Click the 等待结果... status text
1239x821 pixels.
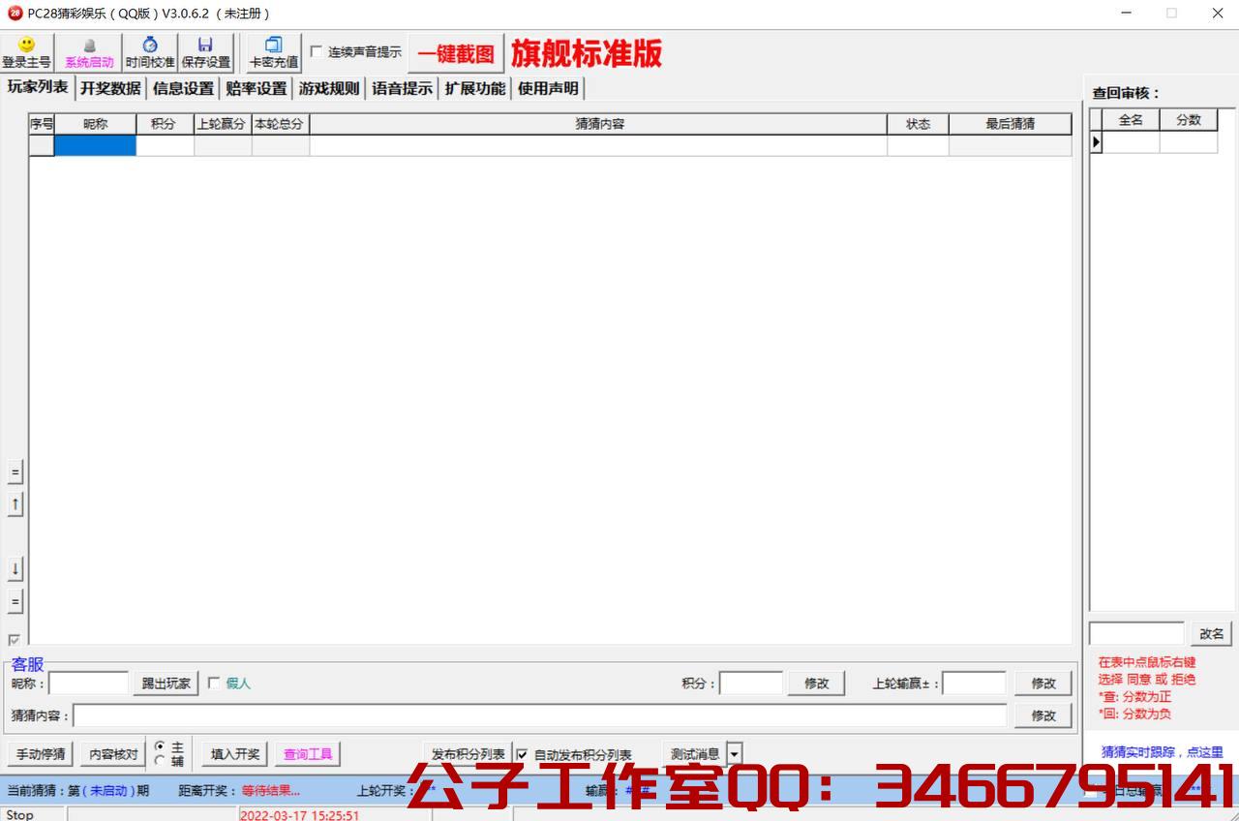(x=271, y=790)
